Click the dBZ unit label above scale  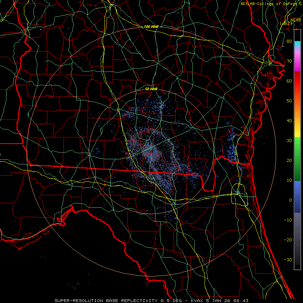click(x=286, y=23)
